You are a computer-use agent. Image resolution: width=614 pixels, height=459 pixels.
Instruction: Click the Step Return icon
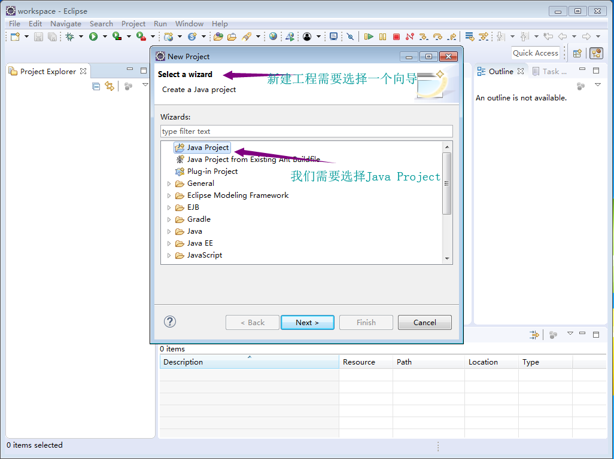tap(452, 36)
